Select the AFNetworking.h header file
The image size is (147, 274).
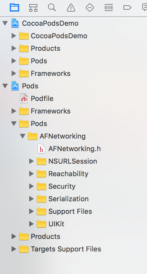click(x=69, y=149)
